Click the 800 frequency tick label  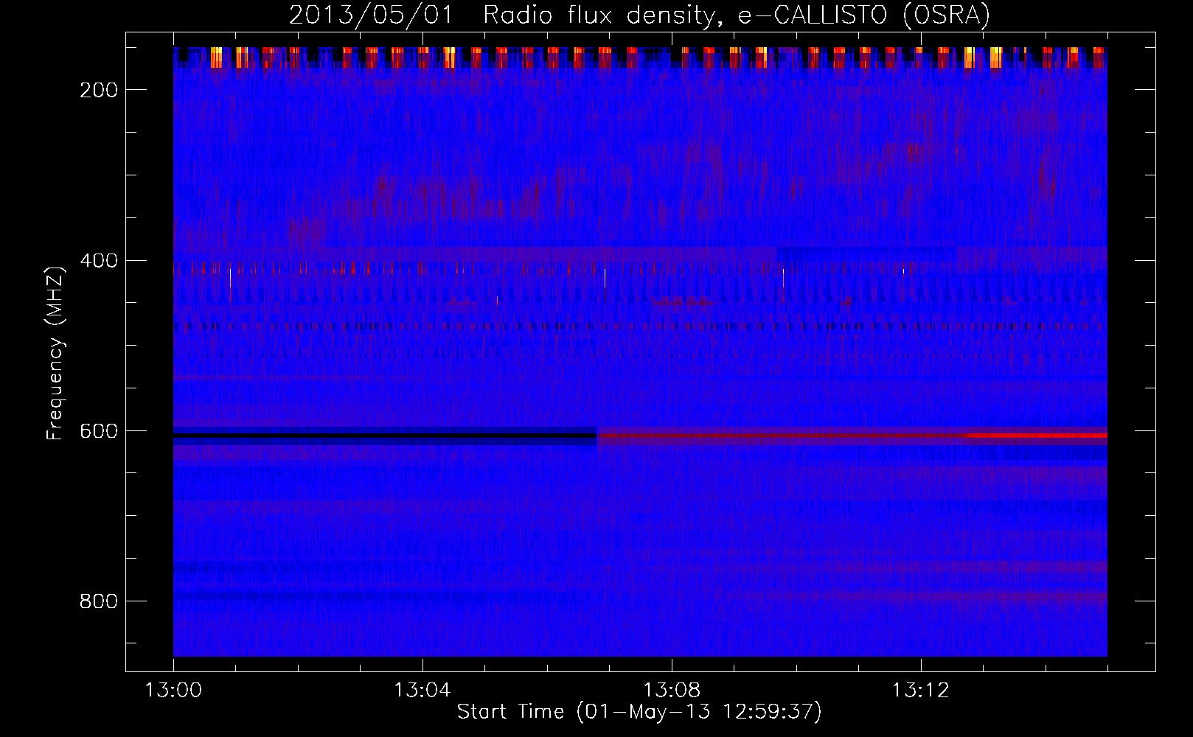[x=98, y=601]
